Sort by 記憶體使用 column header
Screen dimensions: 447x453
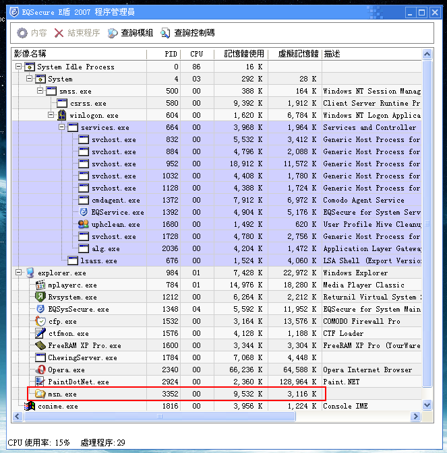(241, 54)
